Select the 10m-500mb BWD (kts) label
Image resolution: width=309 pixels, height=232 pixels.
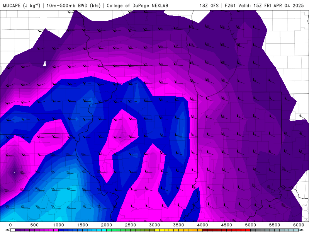pos(73,5)
